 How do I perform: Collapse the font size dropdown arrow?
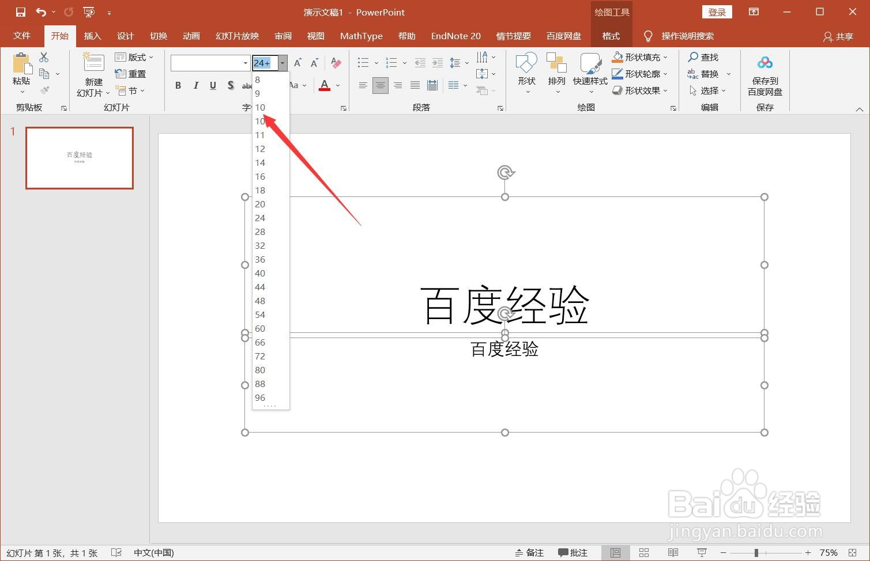coord(283,63)
